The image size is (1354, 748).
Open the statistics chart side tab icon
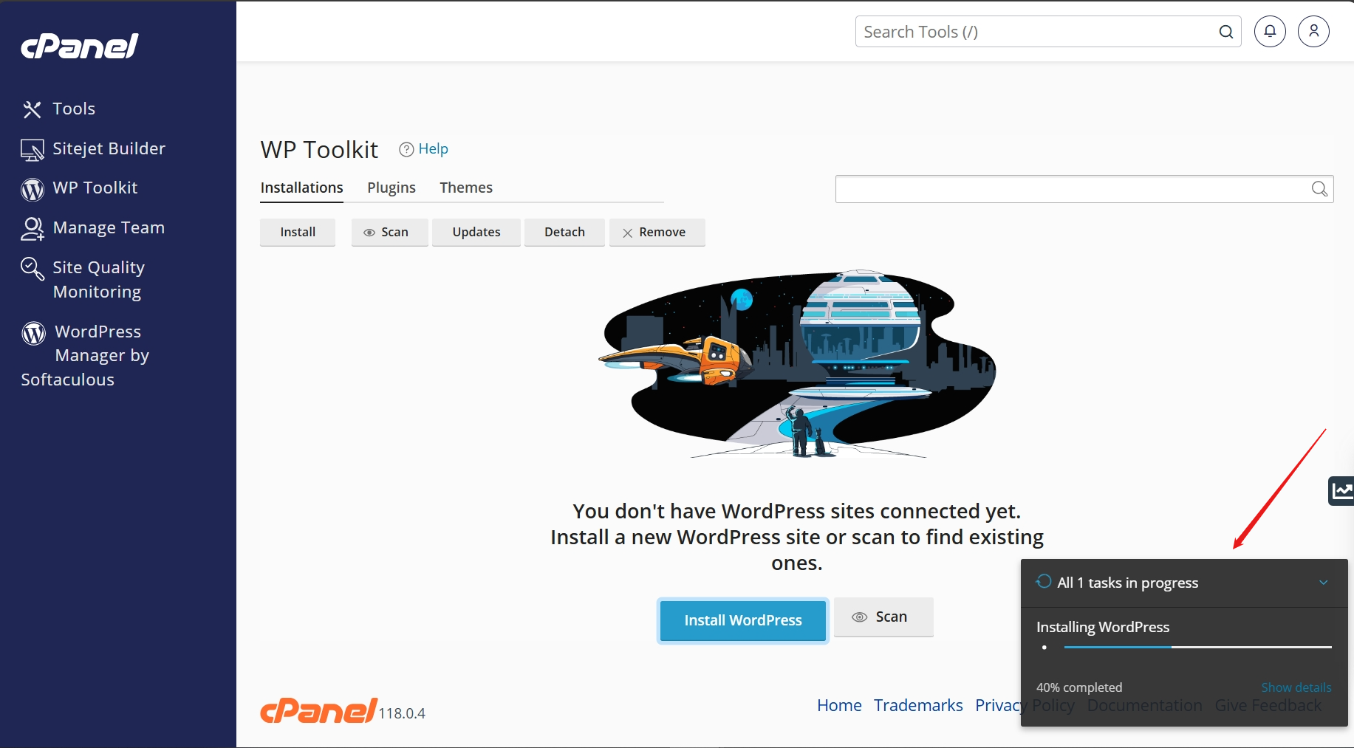[x=1341, y=490]
